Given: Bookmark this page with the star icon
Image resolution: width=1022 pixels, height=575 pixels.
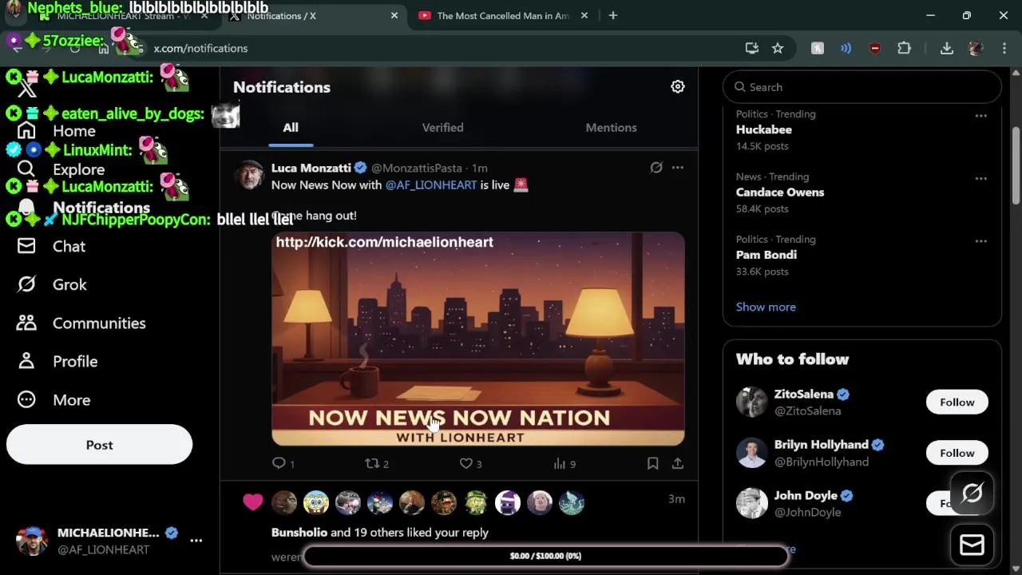Looking at the screenshot, I should pyautogui.click(x=778, y=48).
